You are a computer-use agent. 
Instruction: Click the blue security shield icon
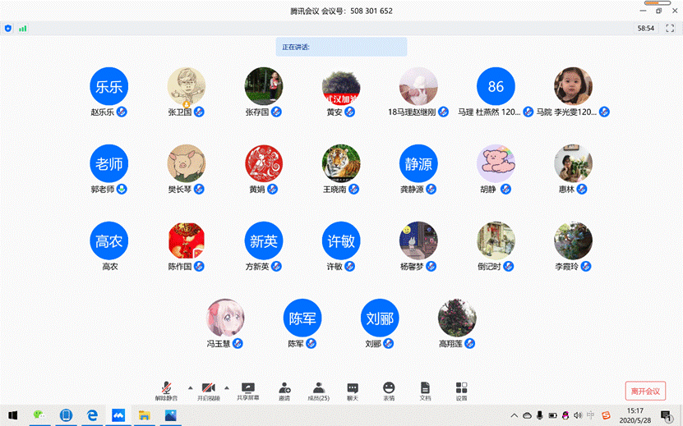8,28
